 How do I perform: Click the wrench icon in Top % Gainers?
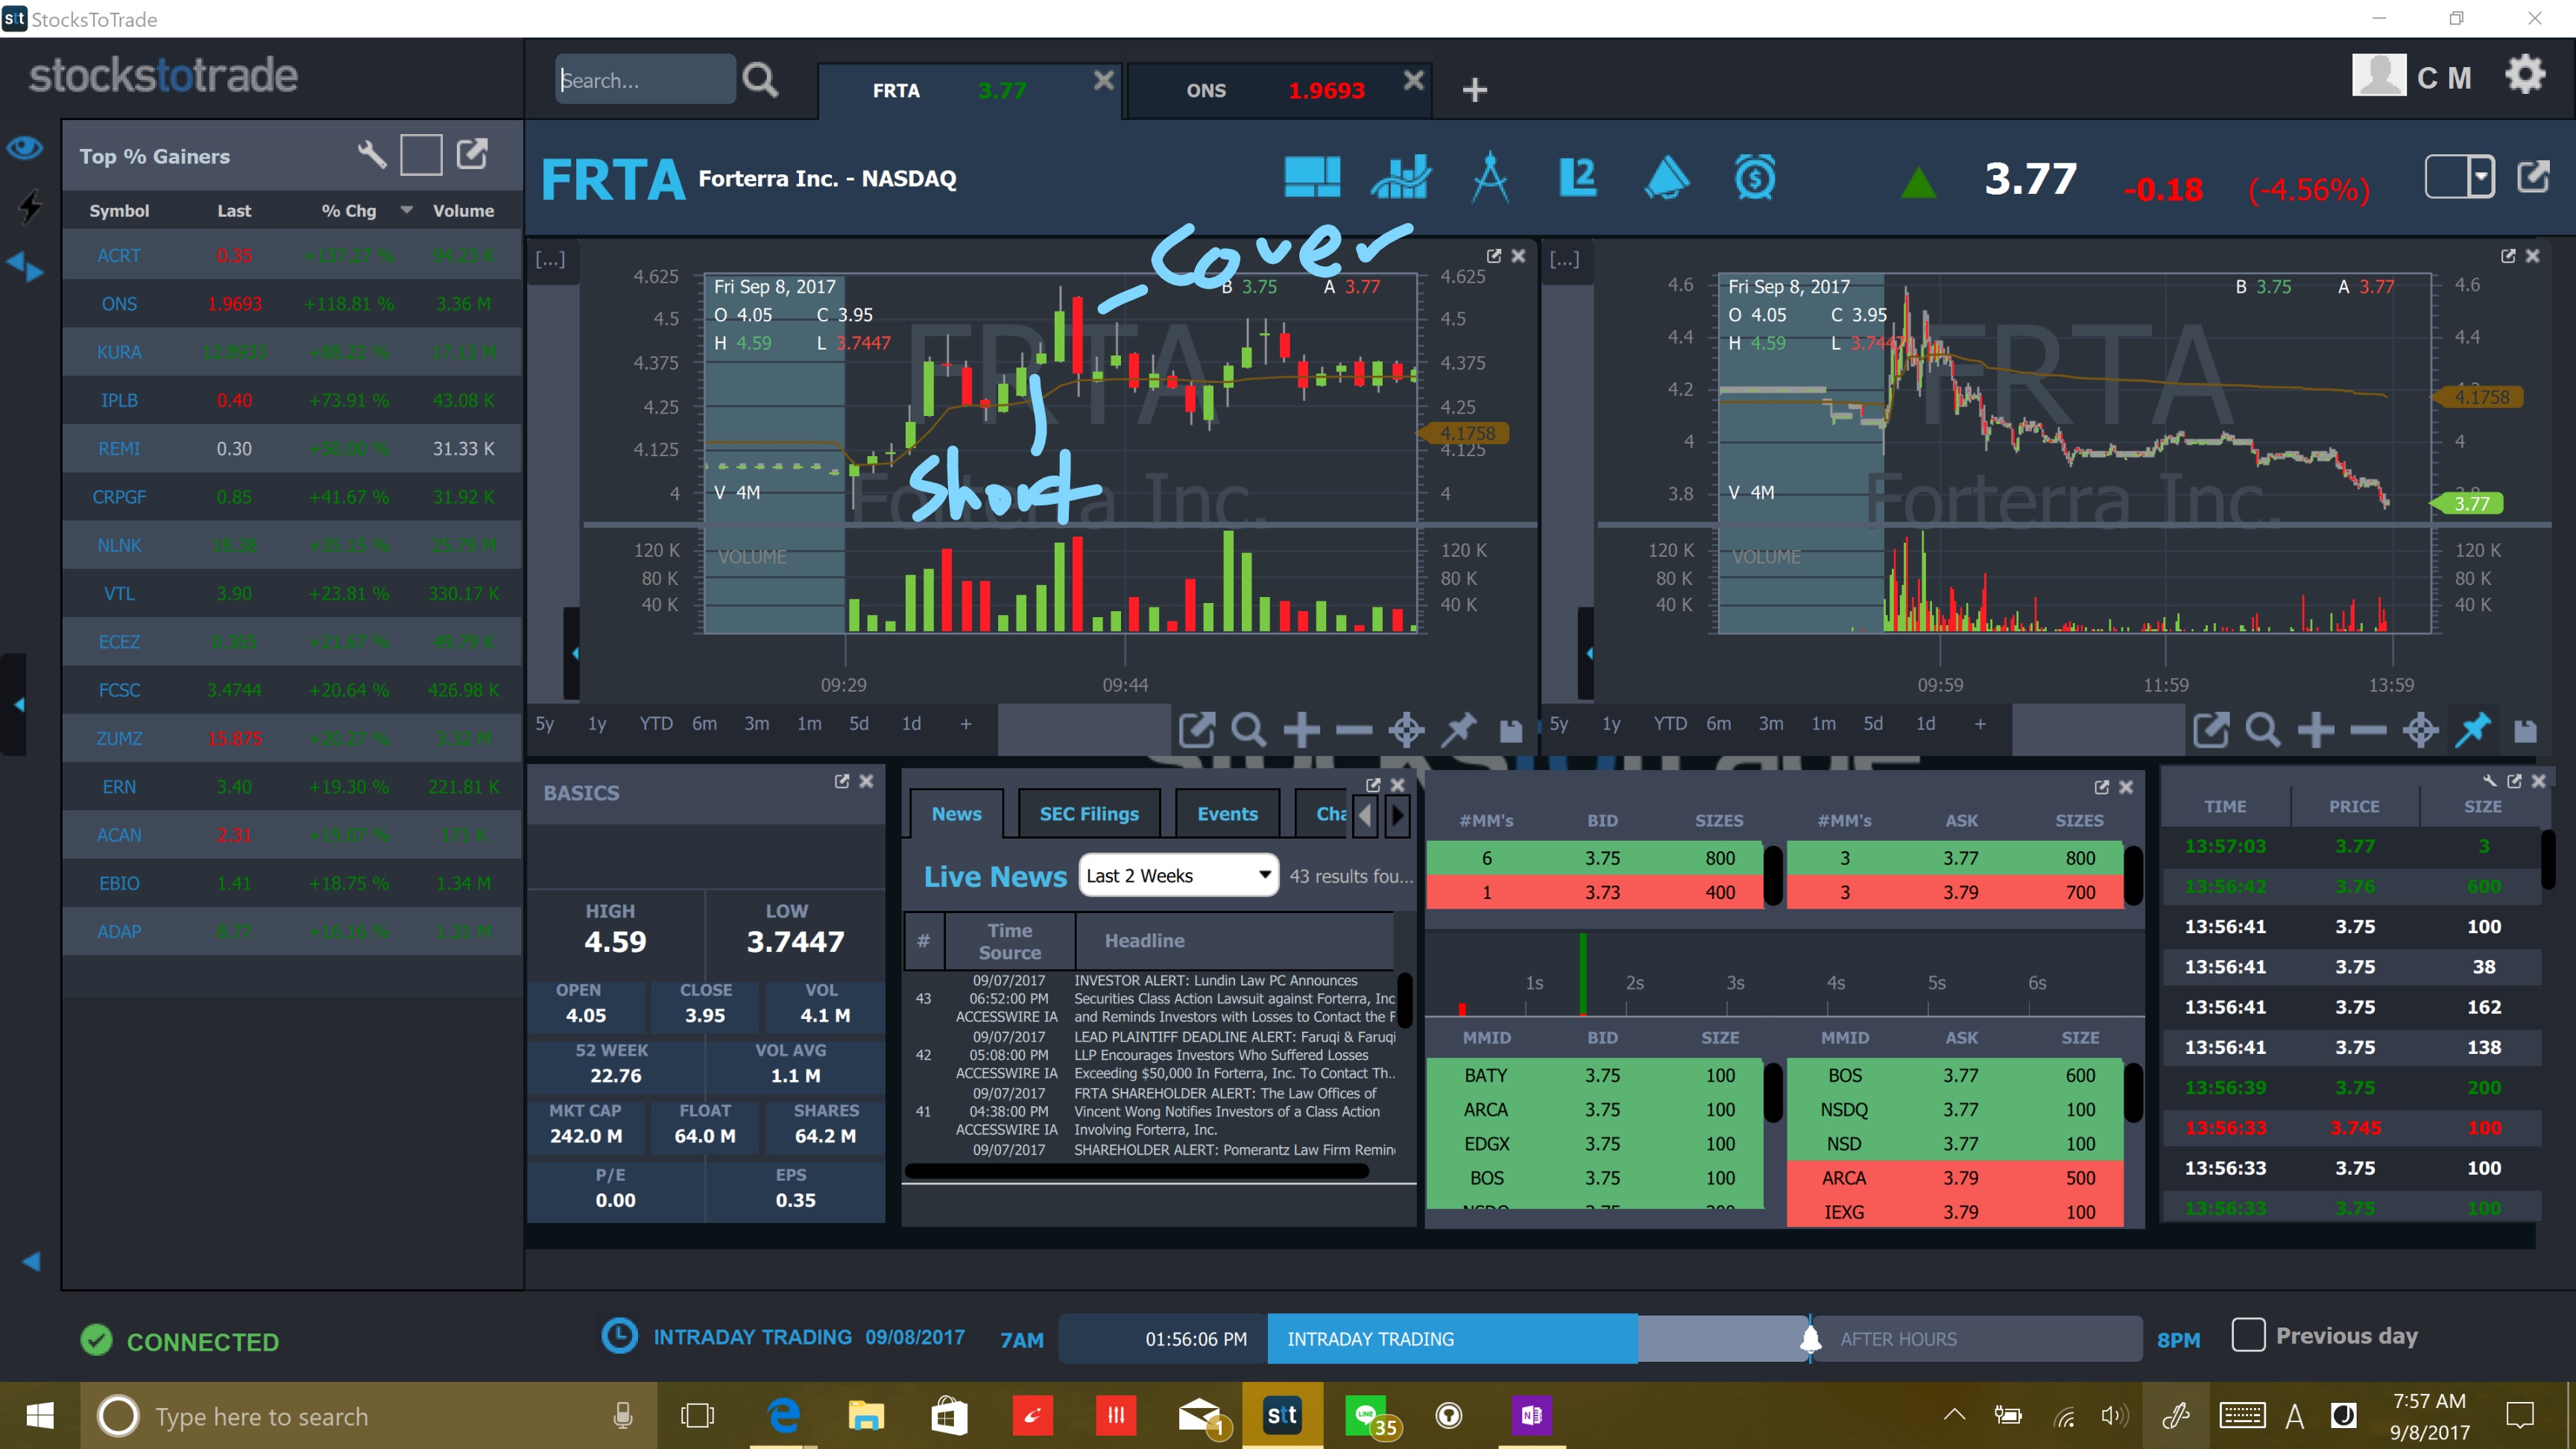click(x=371, y=155)
